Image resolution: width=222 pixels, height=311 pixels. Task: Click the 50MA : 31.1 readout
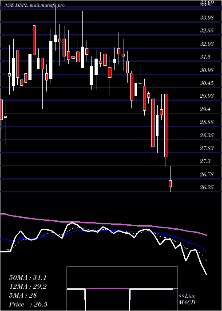(28, 278)
